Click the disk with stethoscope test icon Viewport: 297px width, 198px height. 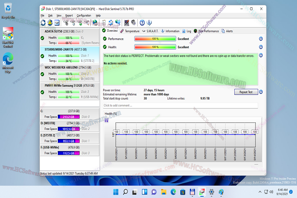coord(66,23)
